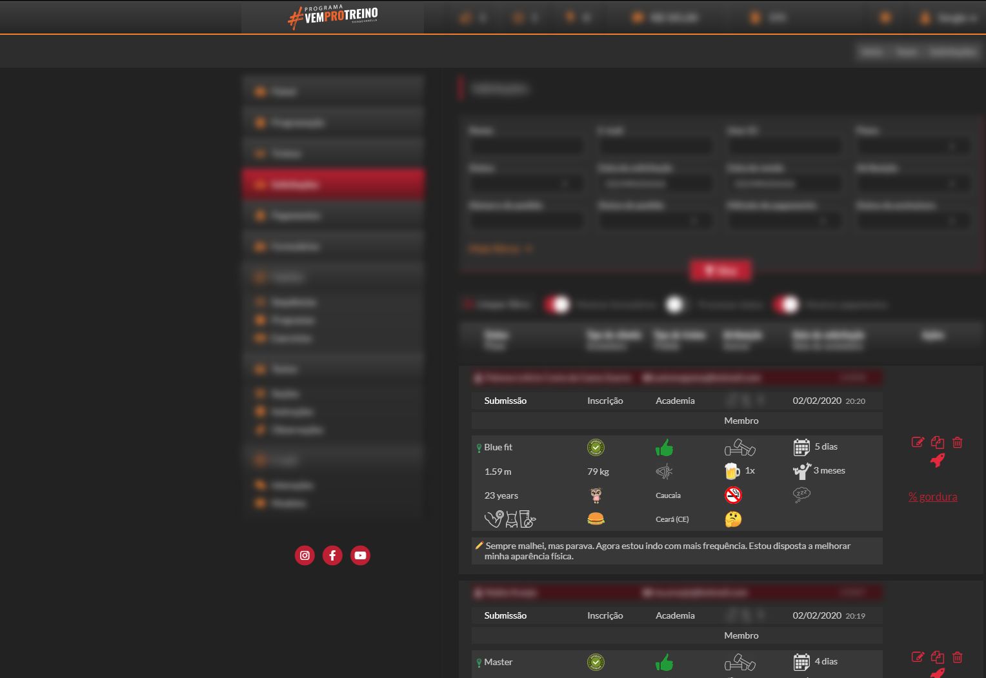986x678 pixels.
Task: Click the no-smoking icon
Action: (733, 495)
